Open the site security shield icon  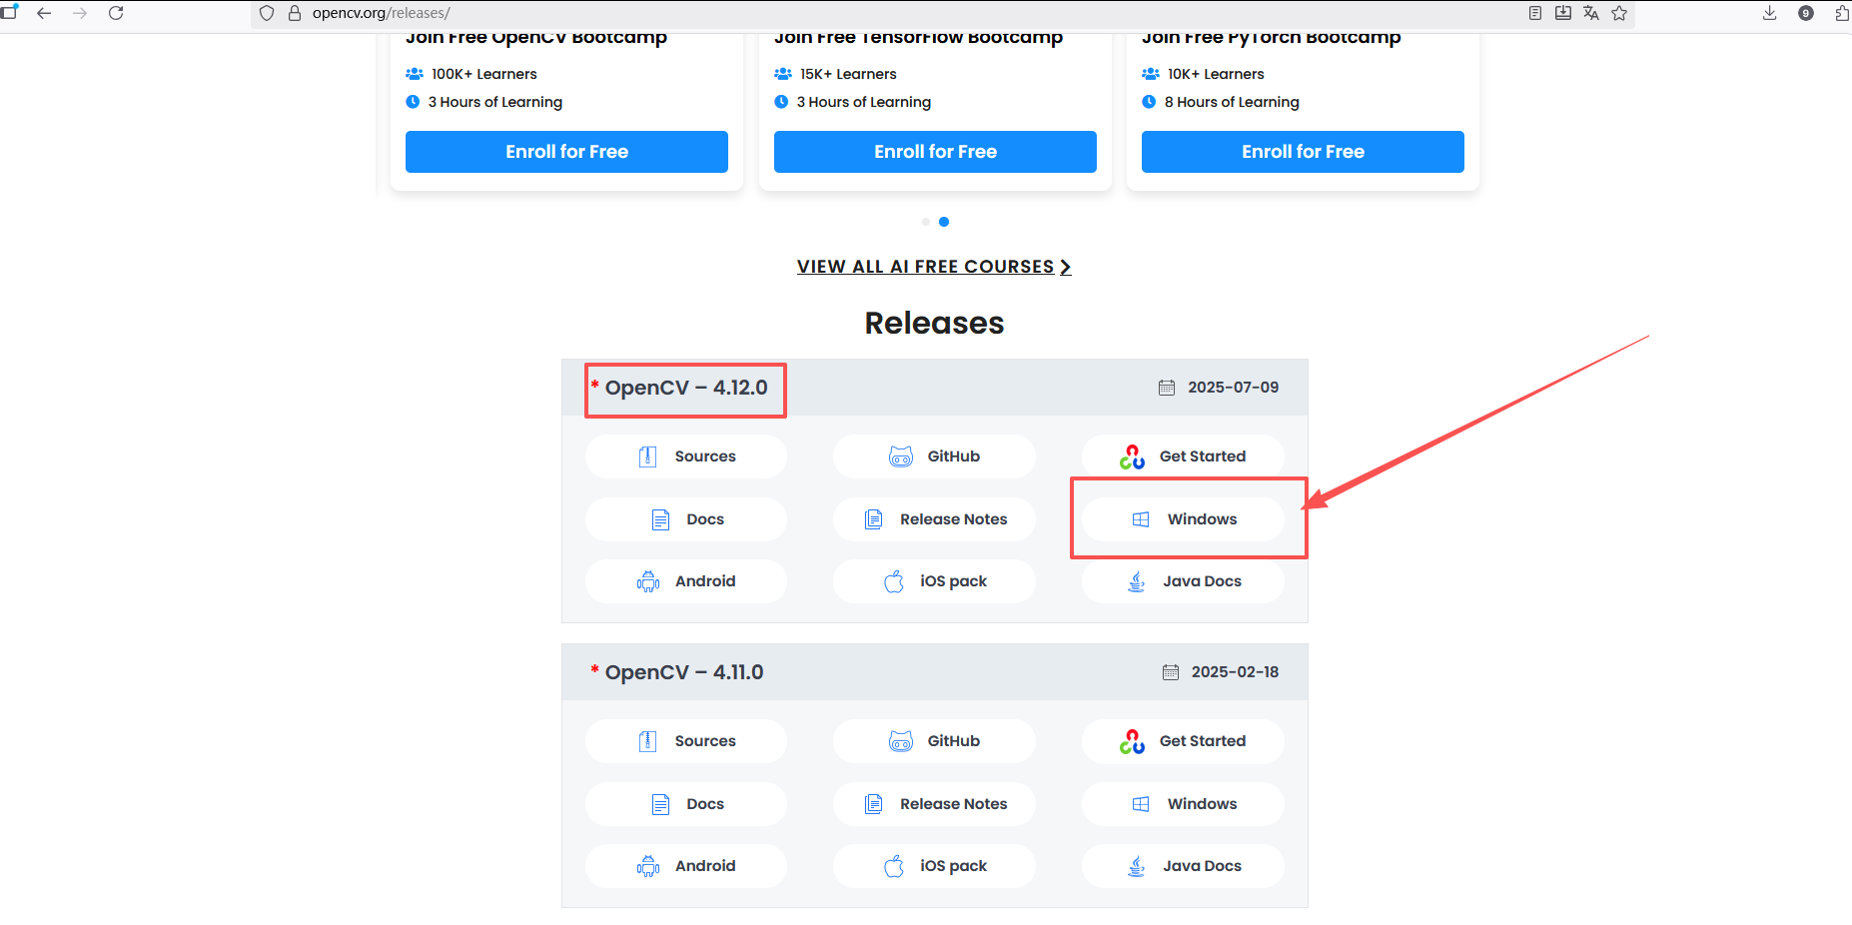[x=267, y=13]
